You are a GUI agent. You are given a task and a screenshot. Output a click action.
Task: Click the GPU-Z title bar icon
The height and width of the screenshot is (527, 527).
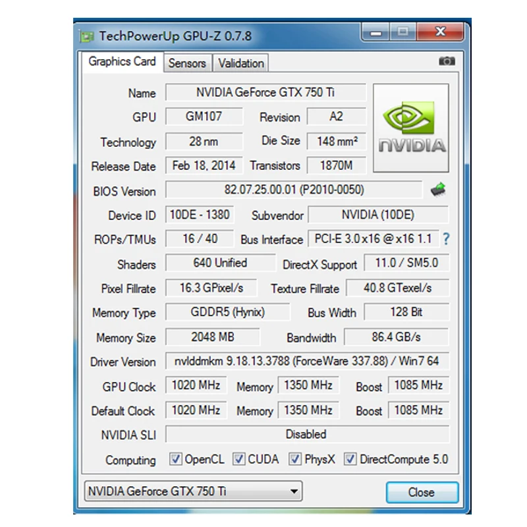(x=87, y=36)
